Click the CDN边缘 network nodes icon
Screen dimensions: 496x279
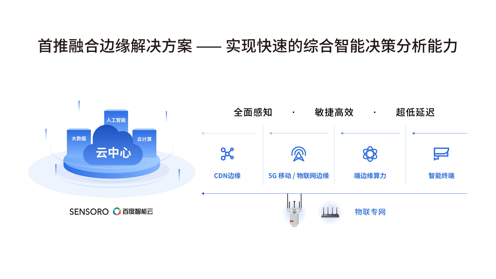[227, 154]
